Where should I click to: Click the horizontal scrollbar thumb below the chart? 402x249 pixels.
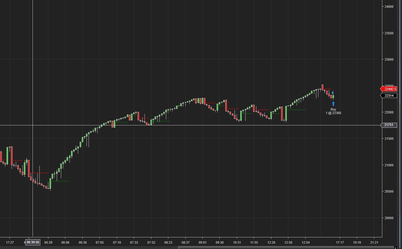tap(286, 248)
